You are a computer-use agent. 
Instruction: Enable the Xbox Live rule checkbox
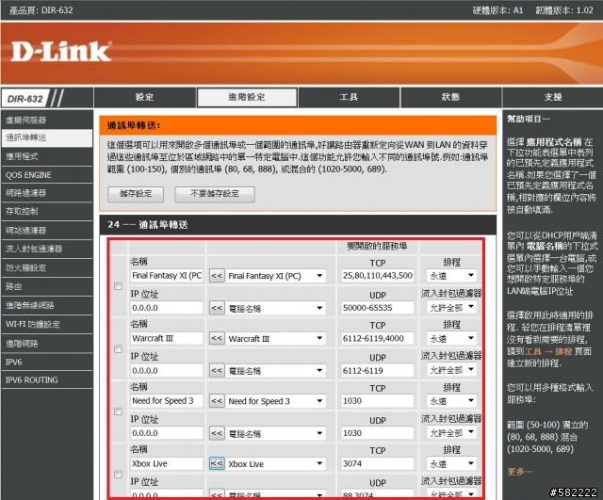click(118, 475)
